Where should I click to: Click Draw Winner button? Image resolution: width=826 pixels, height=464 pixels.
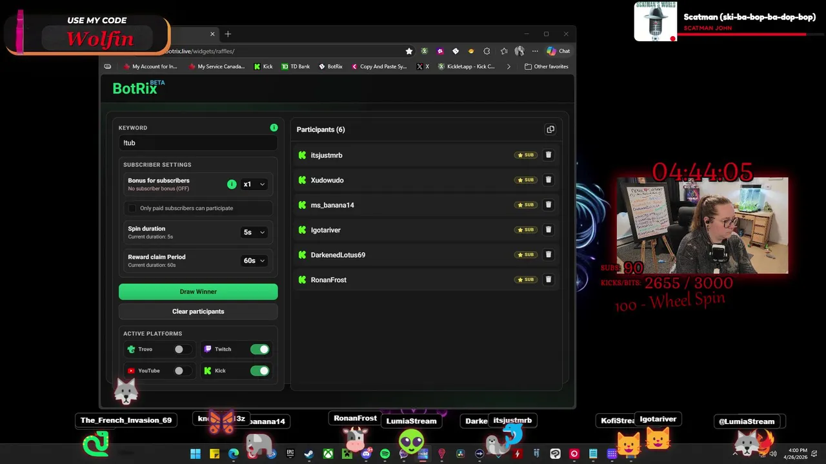pos(198,292)
